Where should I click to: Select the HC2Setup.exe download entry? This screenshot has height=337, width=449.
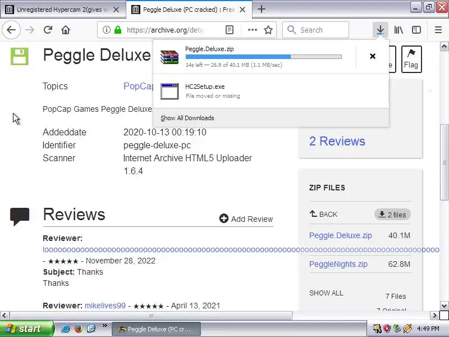point(271,91)
